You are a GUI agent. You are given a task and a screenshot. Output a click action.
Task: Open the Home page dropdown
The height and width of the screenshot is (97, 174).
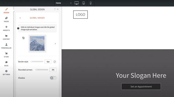pyautogui.click(x=64, y=3)
